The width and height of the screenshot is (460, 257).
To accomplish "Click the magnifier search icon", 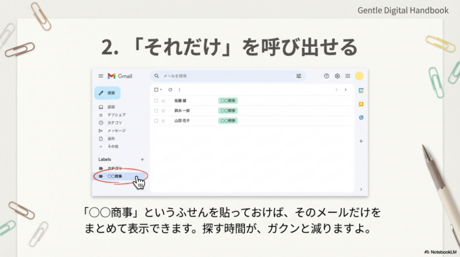I will 157,76.
